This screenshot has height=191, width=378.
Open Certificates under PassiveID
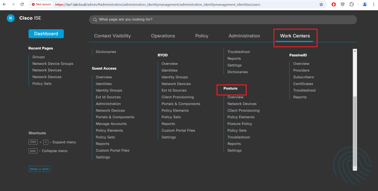(303, 84)
